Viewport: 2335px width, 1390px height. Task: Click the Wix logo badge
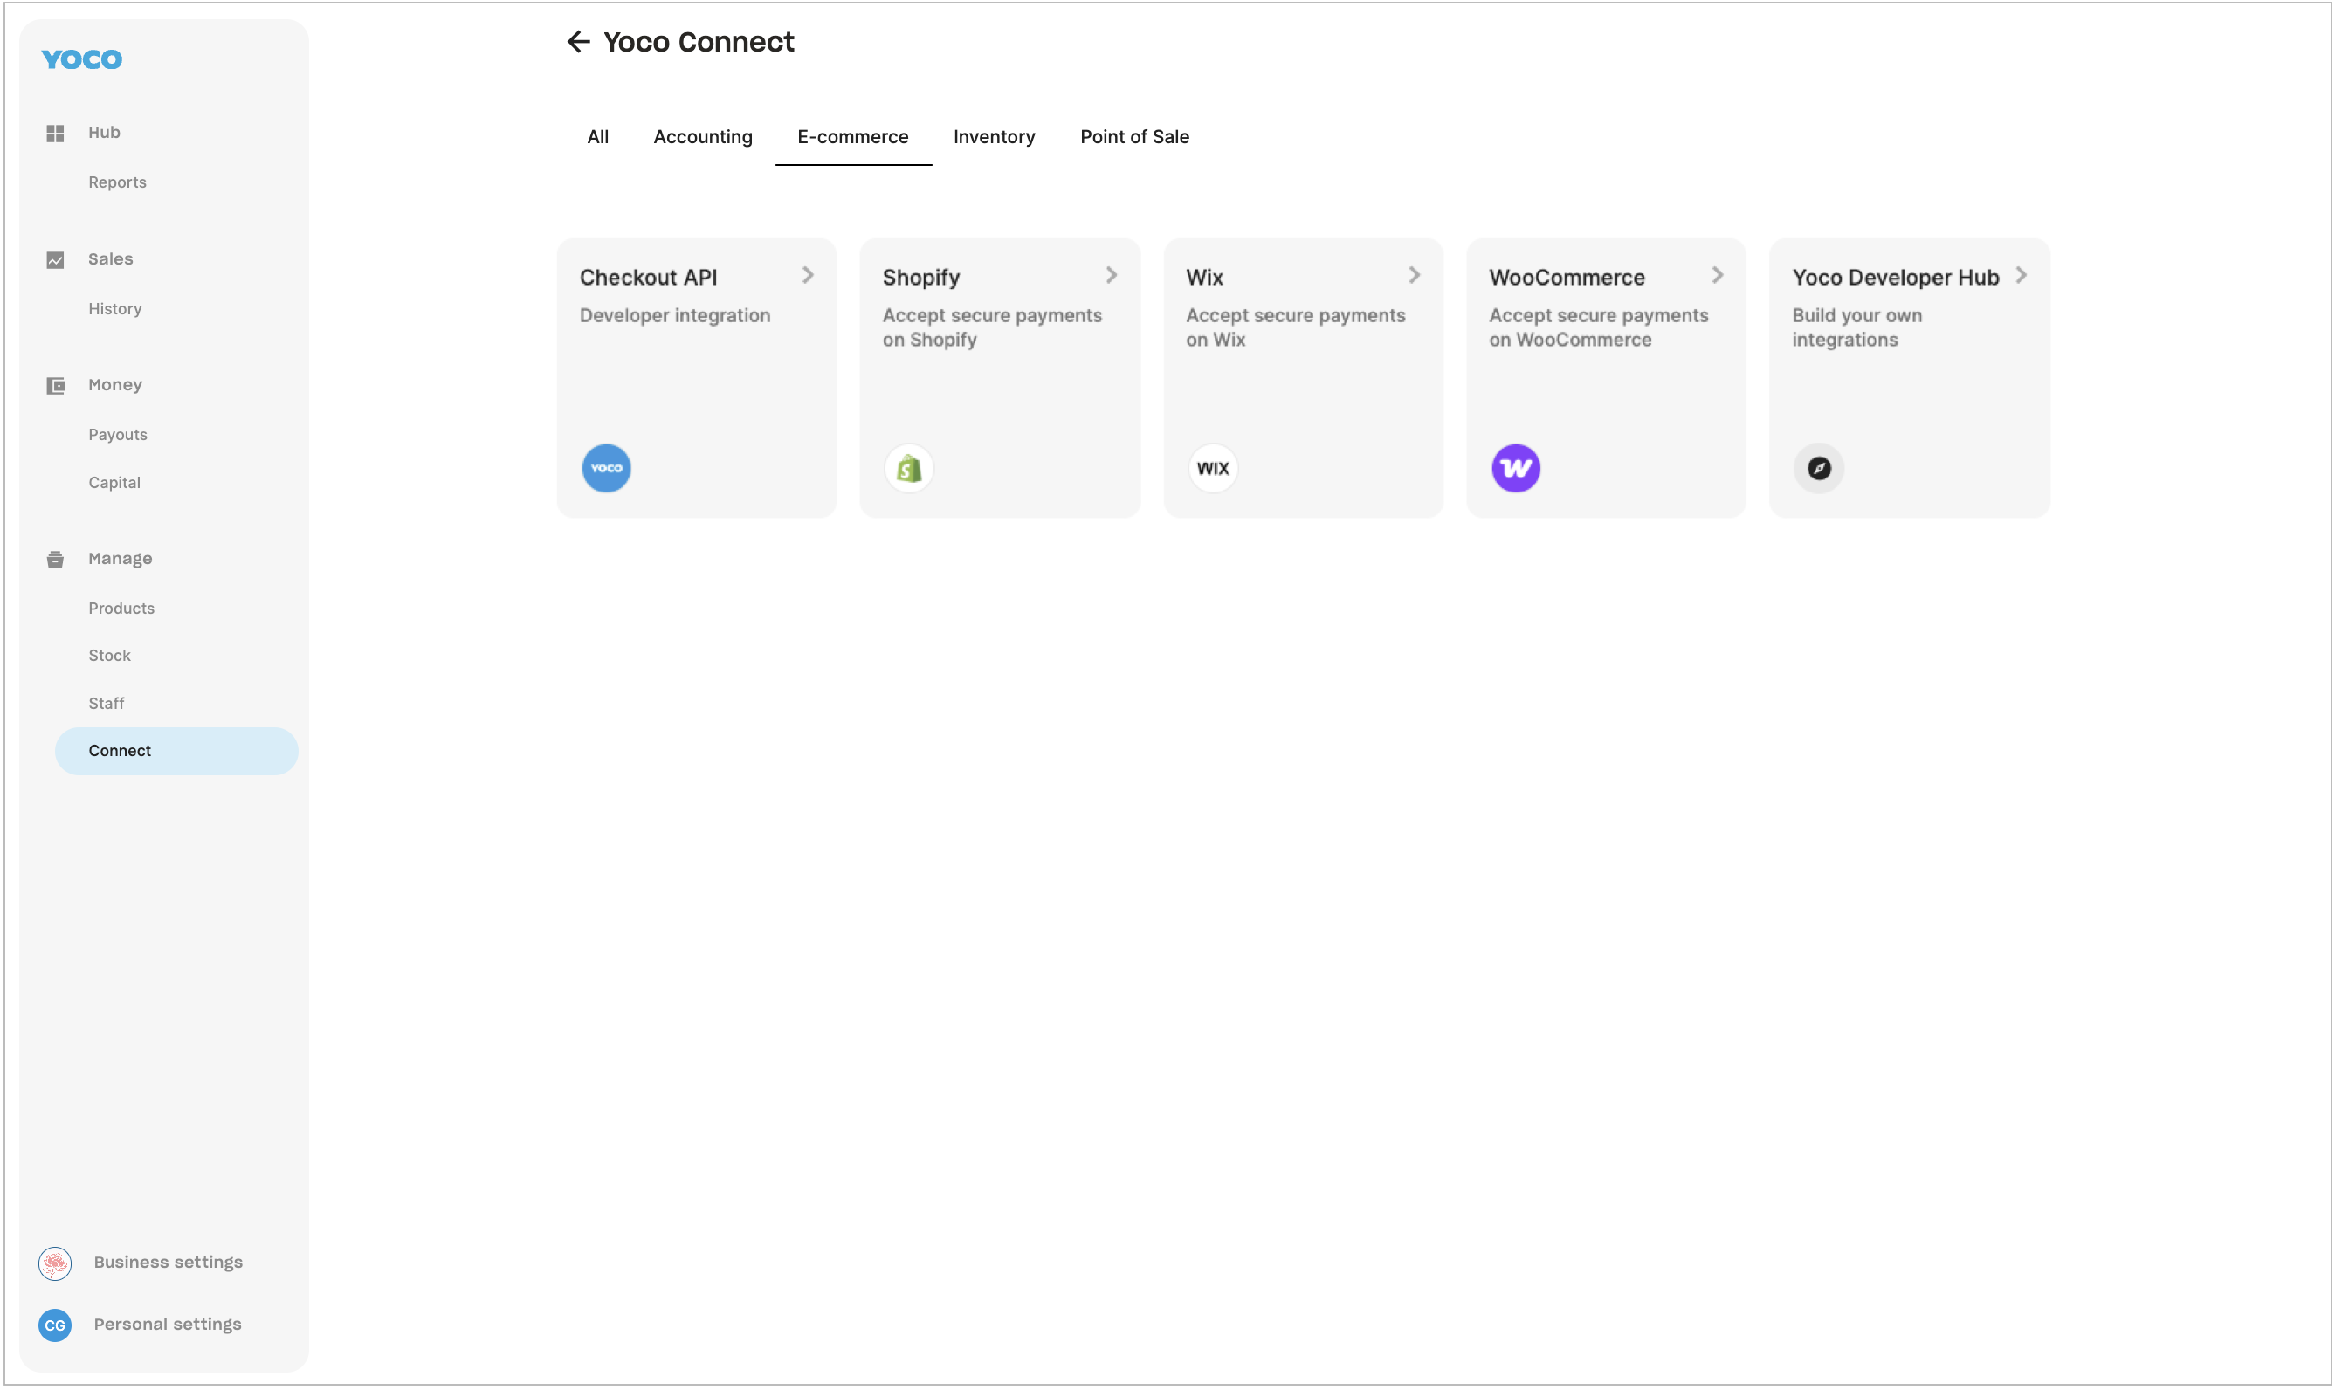[1212, 468]
